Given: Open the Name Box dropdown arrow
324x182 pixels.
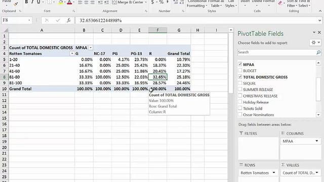Looking at the screenshot, I should pyautogui.click(x=29, y=20).
